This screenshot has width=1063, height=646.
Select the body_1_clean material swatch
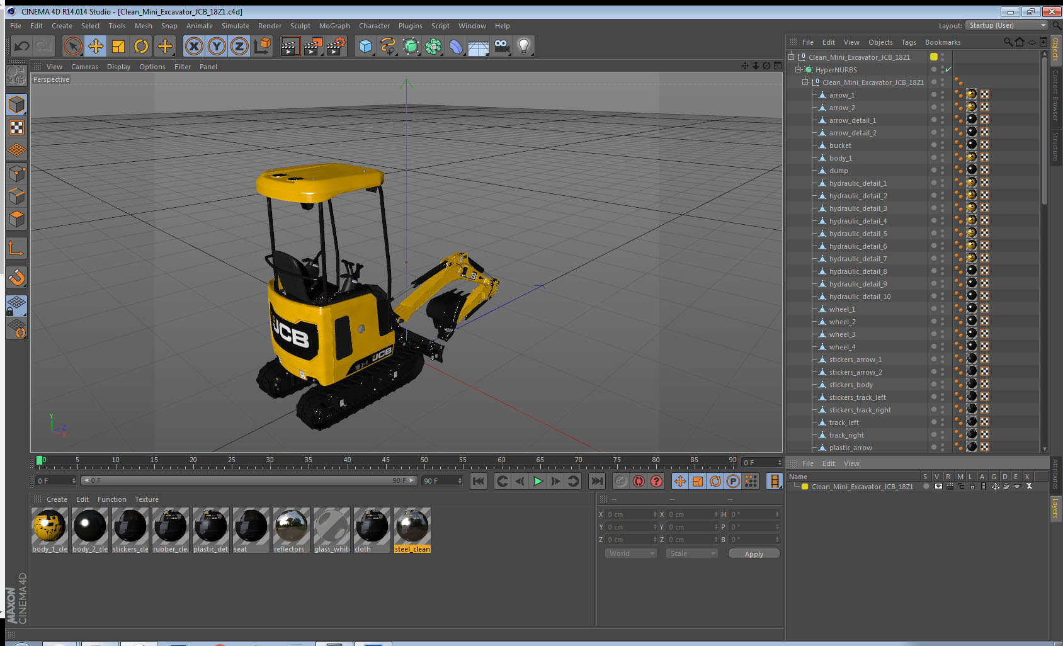coord(49,530)
